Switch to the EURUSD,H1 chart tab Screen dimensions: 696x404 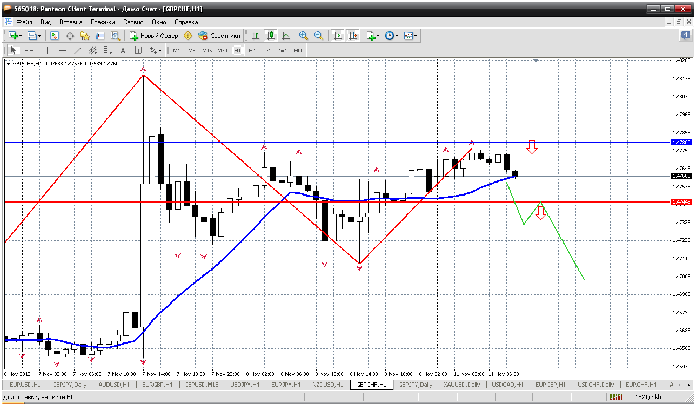point(24,385)
